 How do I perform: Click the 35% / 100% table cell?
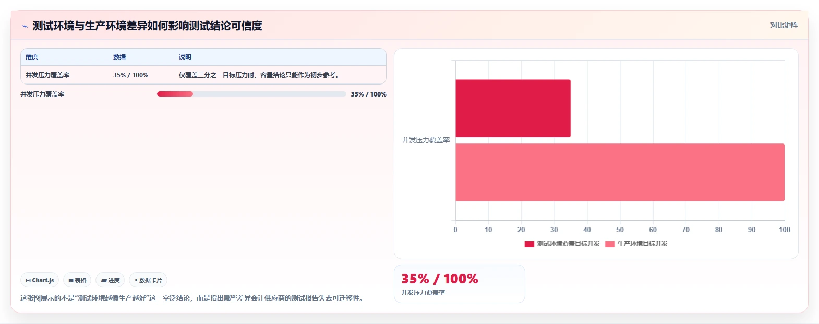[130, 75]
